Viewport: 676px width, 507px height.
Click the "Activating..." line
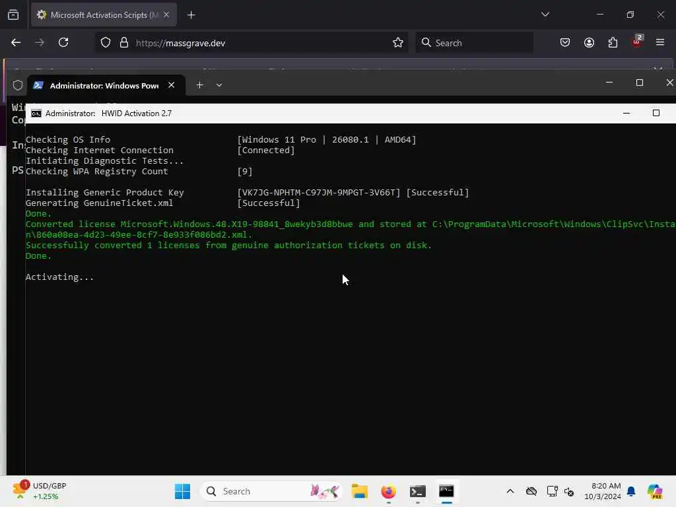59,277
